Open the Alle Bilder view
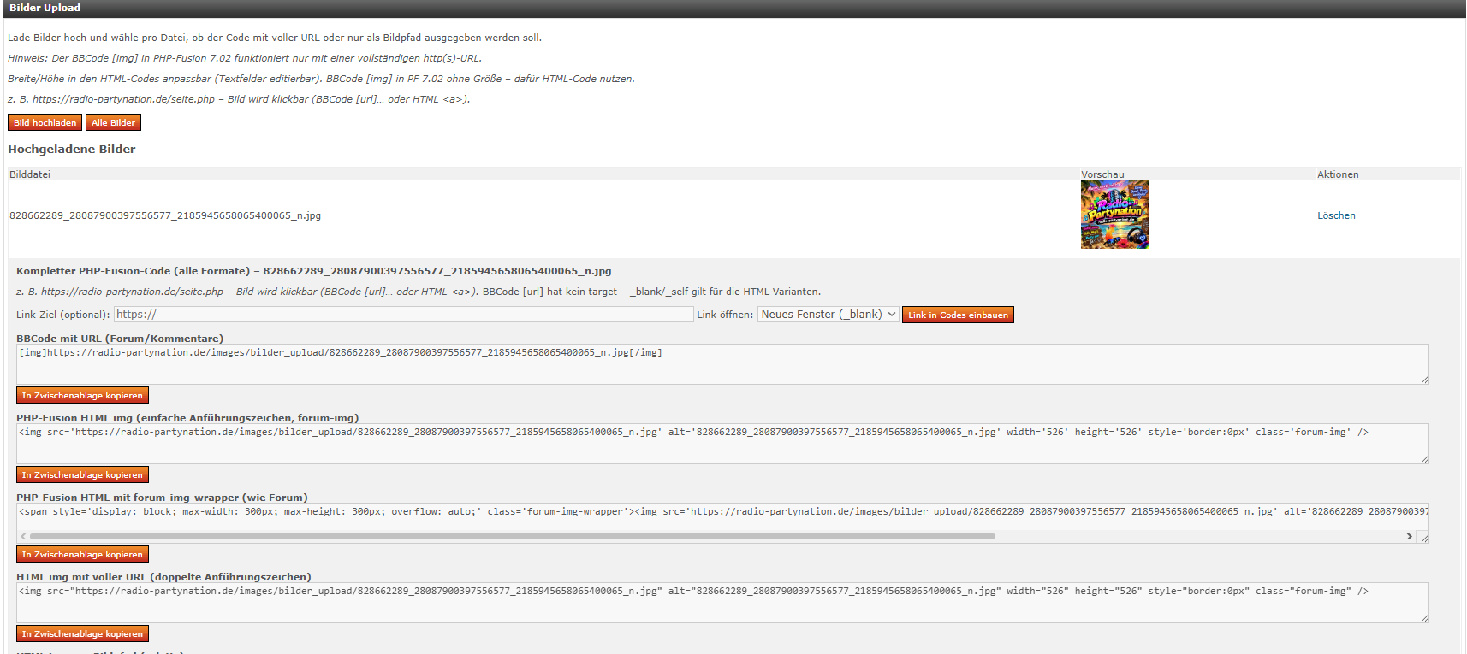This screenshot has width=1467, height=654. 113,122
